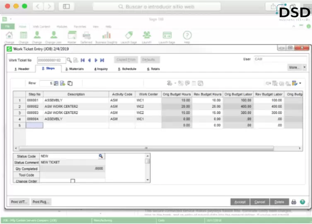Viewport: 312px width, 224px height.
Task: Click the green help icon at bottom right
Action: pos(302,202)
